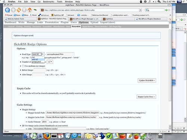
Task: Select 'group pool' in feed type list
Action: [x=38, y=62]
